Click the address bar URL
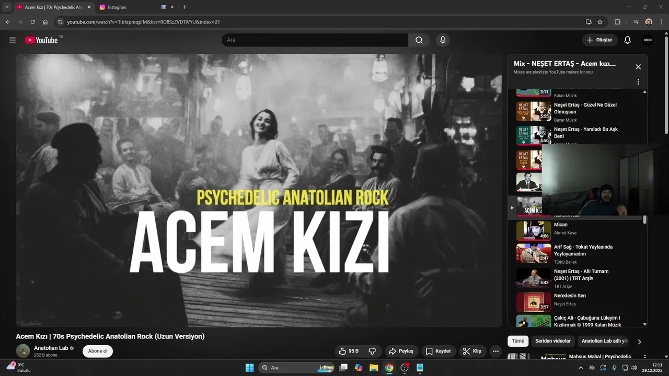 pyautogui.click(x=143, y=22)
